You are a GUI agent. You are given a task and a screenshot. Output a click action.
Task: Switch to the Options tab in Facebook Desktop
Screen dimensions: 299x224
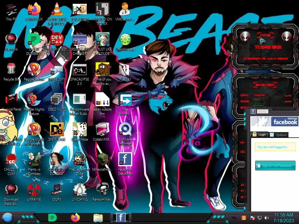[x=279, y=135]
